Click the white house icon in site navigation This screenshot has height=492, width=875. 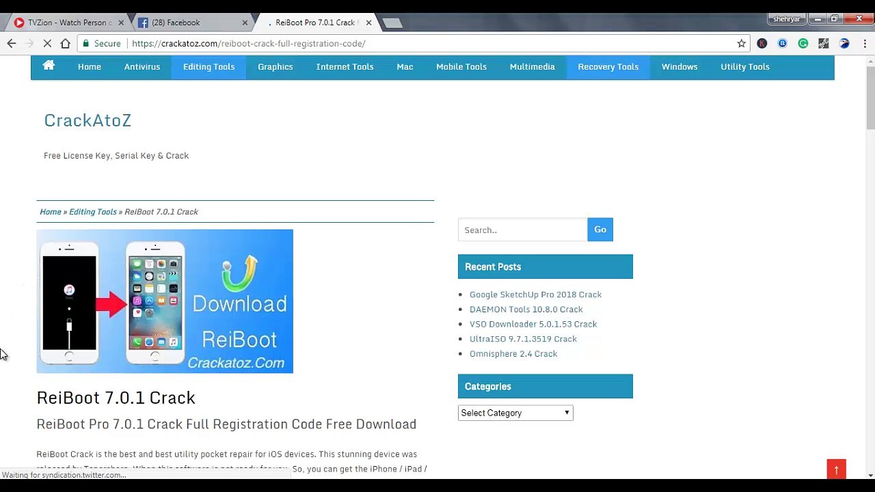point(49,66)
